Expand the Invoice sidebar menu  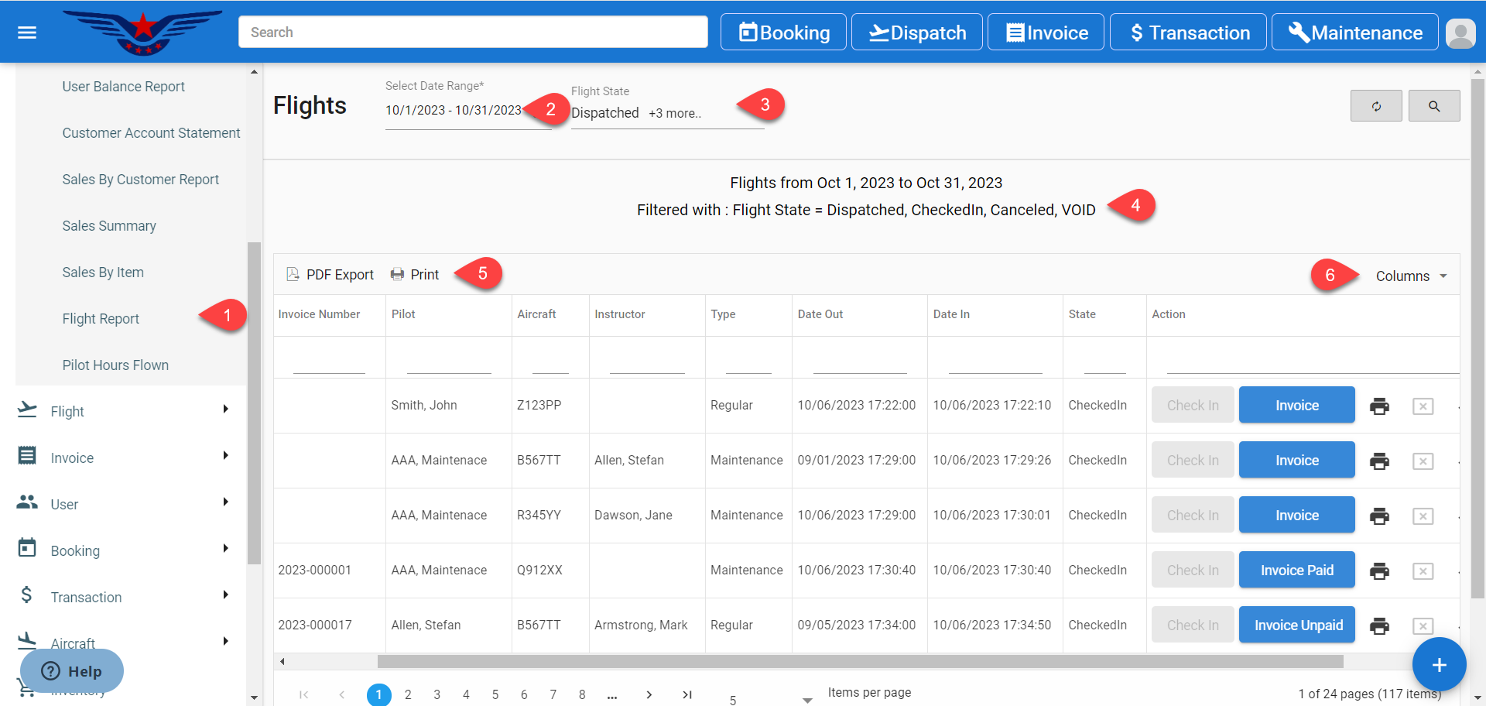tap(124, 458)
